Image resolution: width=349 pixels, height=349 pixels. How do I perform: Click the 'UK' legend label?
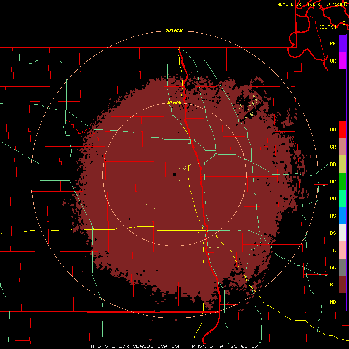pyautogui.click(x=333, y=61)
